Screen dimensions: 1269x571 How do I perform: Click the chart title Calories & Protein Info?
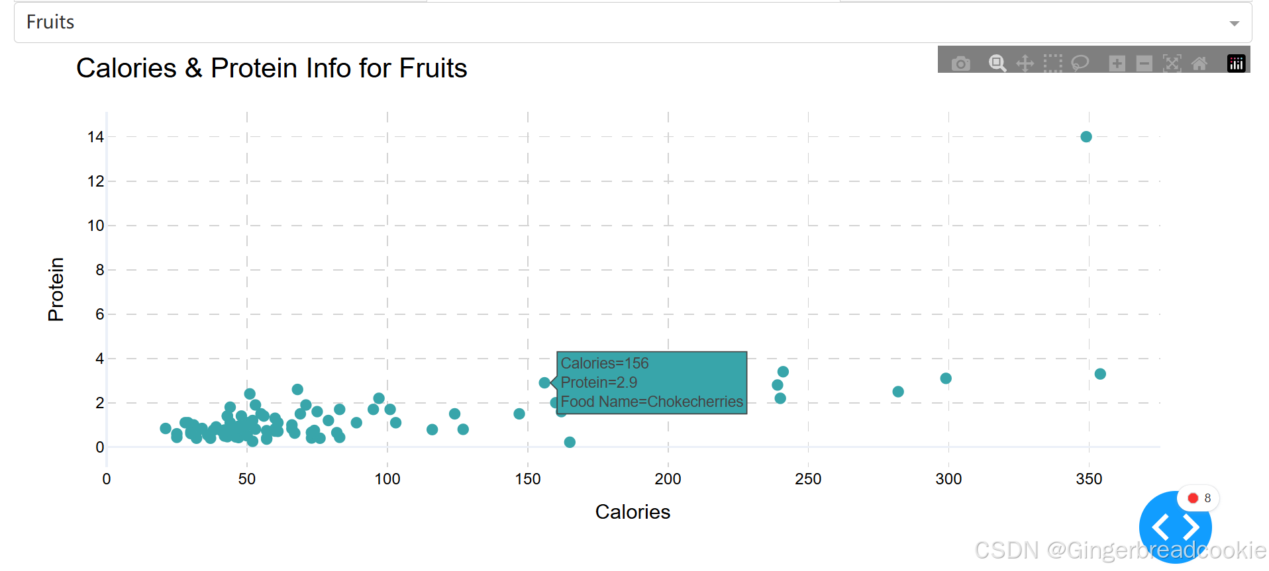tap(272, 67)
